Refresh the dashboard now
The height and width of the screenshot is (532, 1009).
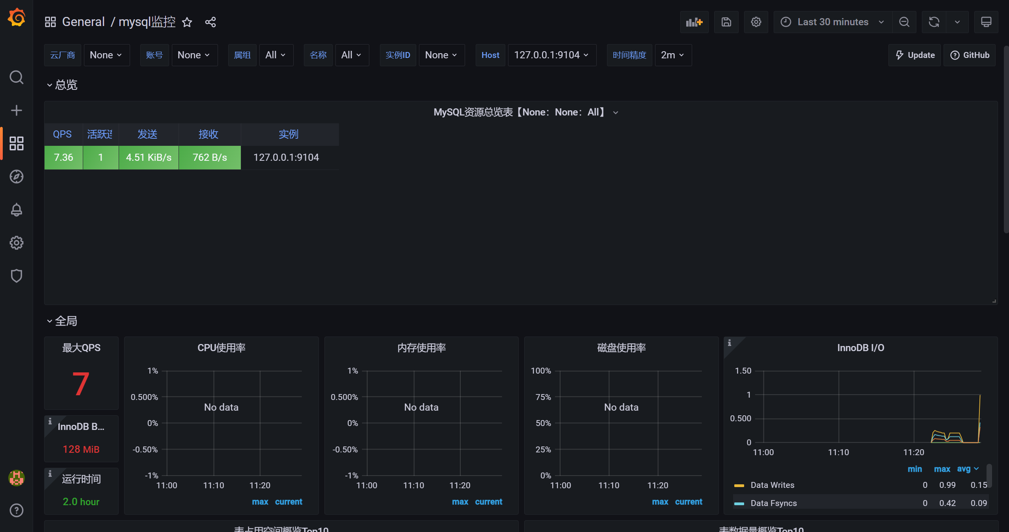click(934, 22)
